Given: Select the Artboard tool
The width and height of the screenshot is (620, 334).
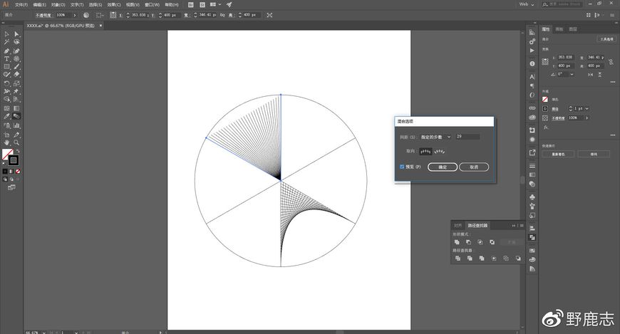Looking at the screenshot, I should click(6, 135).
